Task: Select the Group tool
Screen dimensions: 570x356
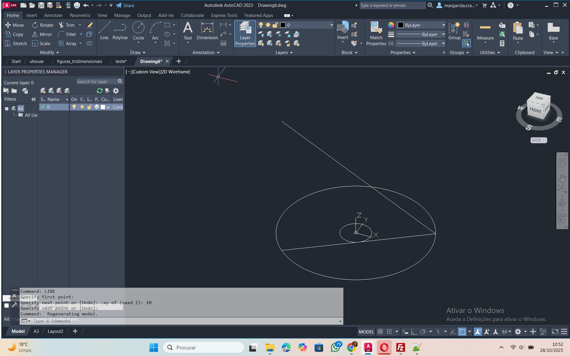Action: pos(454,31)
